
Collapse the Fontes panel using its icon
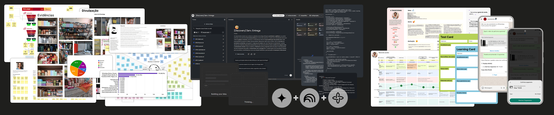pos(225,20)
